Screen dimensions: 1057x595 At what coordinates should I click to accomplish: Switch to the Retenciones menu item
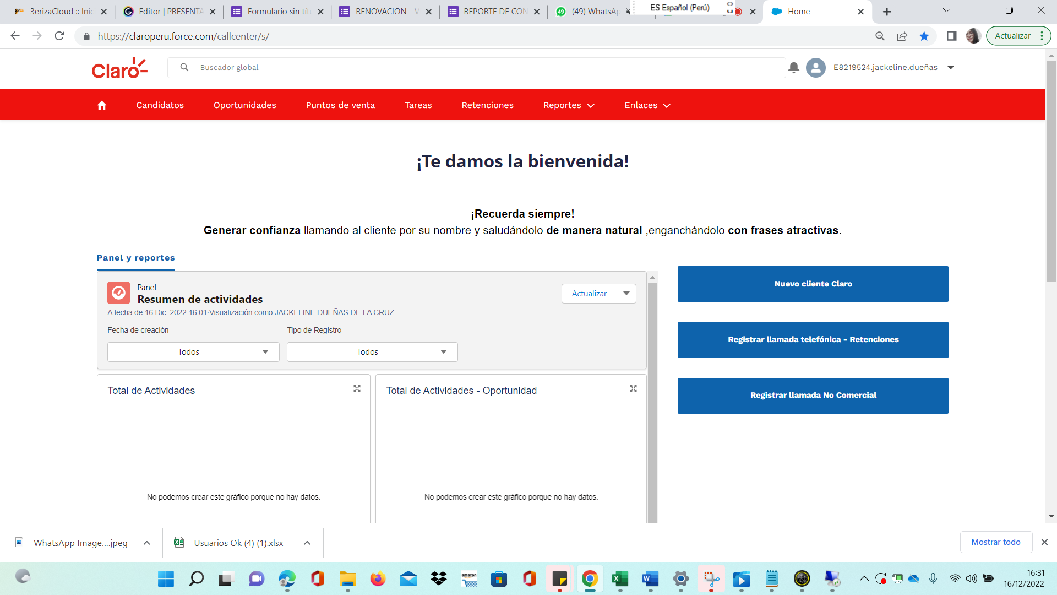coord(487,105)
